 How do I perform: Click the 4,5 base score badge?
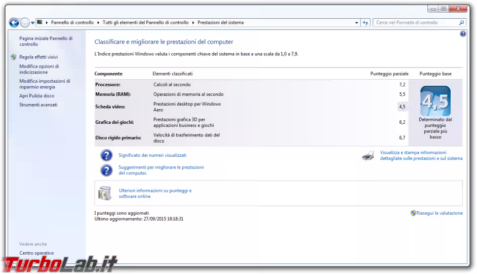pos(435,101)
